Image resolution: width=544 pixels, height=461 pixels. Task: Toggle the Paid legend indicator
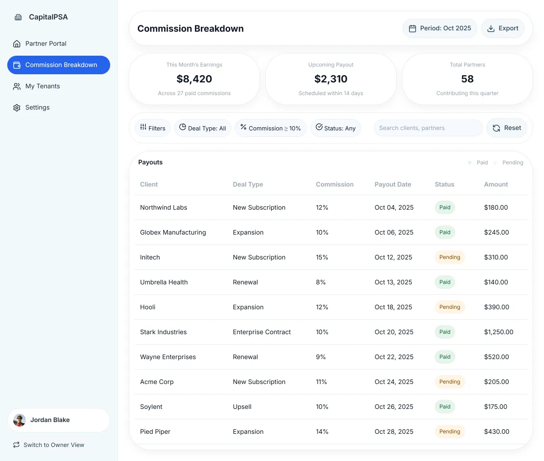(470, 163)
